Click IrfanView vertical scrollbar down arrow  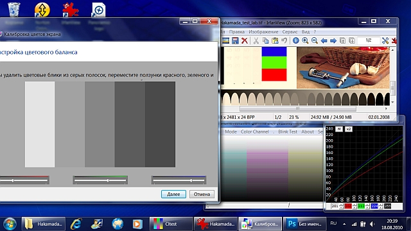click(x=392, y=102)
